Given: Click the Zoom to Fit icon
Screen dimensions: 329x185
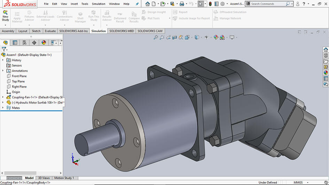Looking at the screenshot, I should [x=156, y=37].
